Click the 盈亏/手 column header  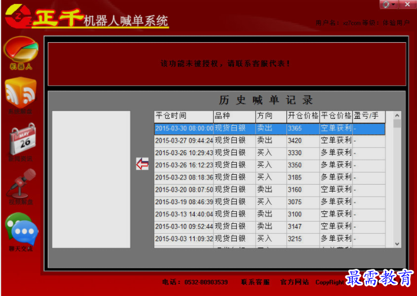(x=369, y=117)
